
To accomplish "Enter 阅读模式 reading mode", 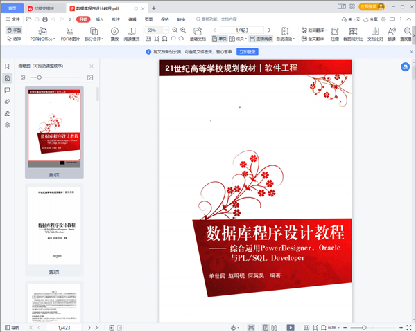I will click(131, 34).
